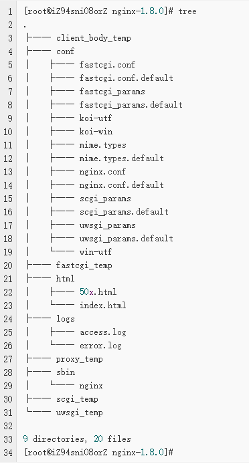Click line number 33 in the gutter

pyautogui.click(x=8, y=439)
